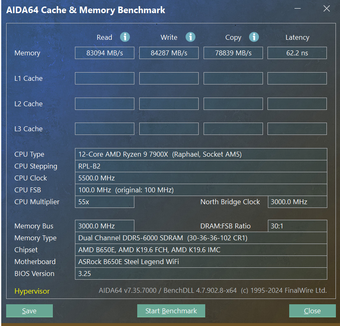Click the Motherboard label
This screenshot has height=326, width=340.
tap(35, 262)
